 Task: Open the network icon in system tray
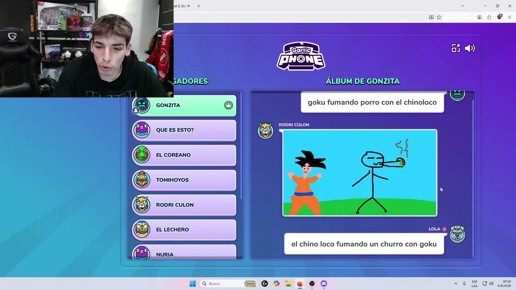485,284
